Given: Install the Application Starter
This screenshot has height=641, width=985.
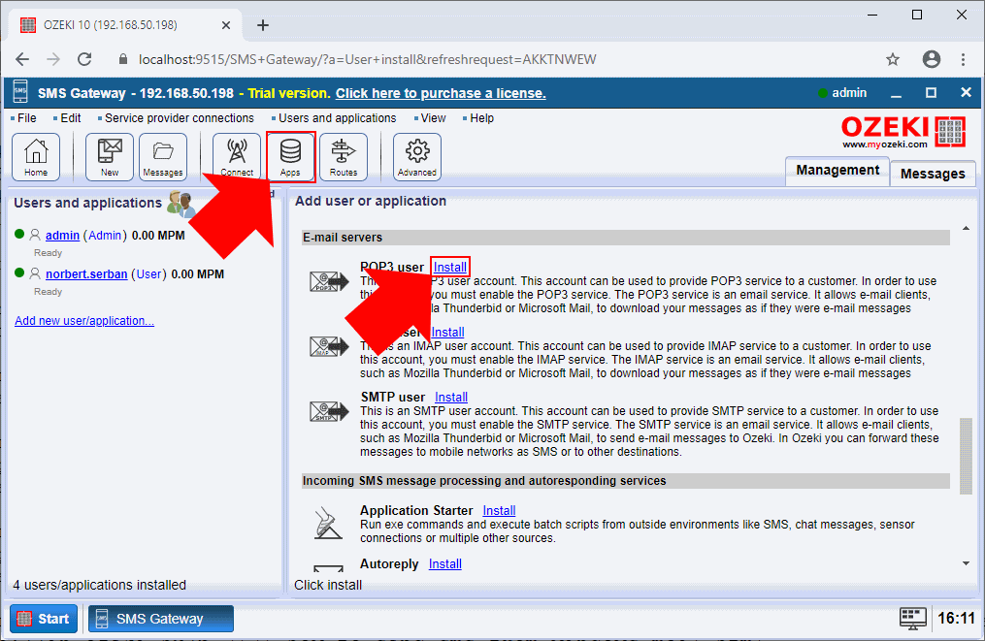Looking at the screenshot, I should pos(499,510).
